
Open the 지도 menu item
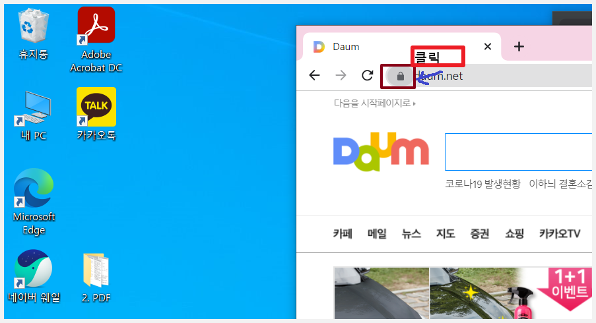coord(446,233)
